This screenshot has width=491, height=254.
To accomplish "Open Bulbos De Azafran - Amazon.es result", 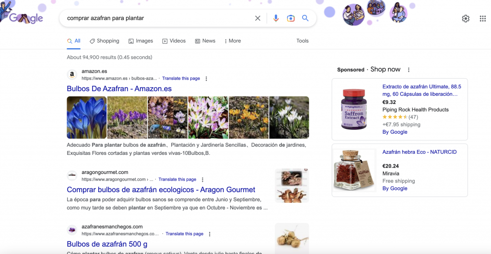I will [x=119, y=89].
